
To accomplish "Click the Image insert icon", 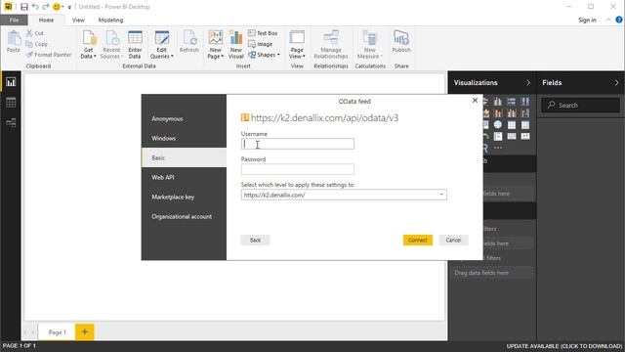I will 252,44.
